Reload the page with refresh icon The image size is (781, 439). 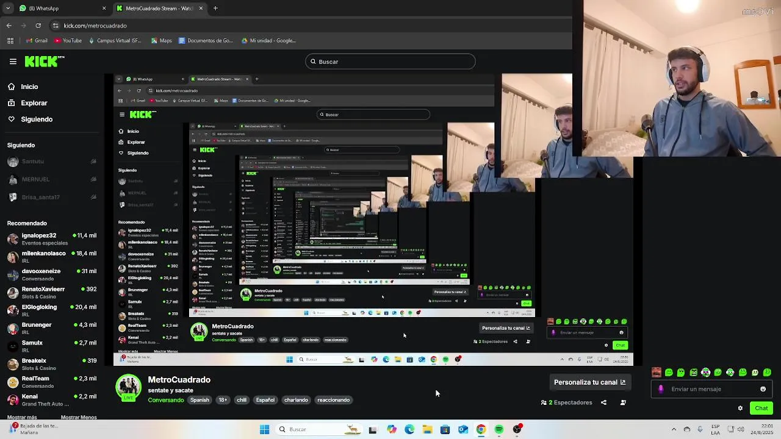[38, 26]
